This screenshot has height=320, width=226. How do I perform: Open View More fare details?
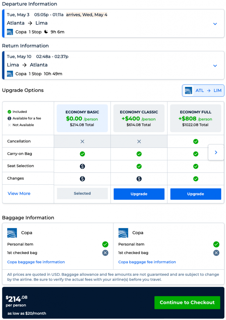point(19,193)
